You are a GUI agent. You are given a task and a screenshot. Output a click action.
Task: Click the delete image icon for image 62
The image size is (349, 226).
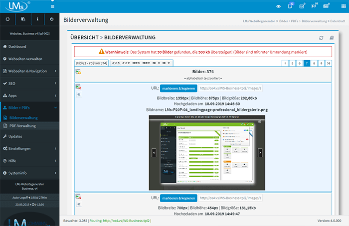(x=78, y=197)
